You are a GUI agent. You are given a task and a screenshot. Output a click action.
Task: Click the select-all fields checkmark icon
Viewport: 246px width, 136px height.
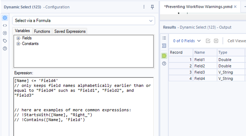(208, 41)
